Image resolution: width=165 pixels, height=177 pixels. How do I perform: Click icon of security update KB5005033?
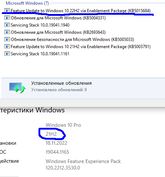pos(7,39)
